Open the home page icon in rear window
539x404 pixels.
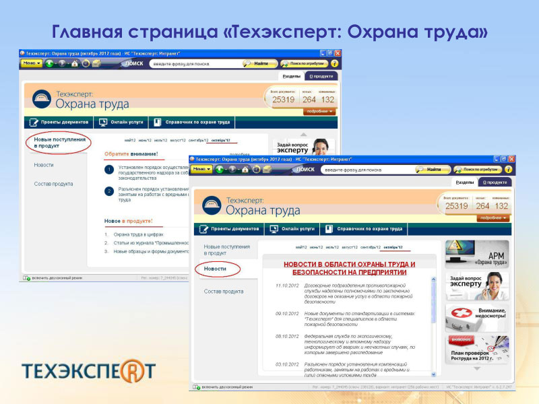75,63
